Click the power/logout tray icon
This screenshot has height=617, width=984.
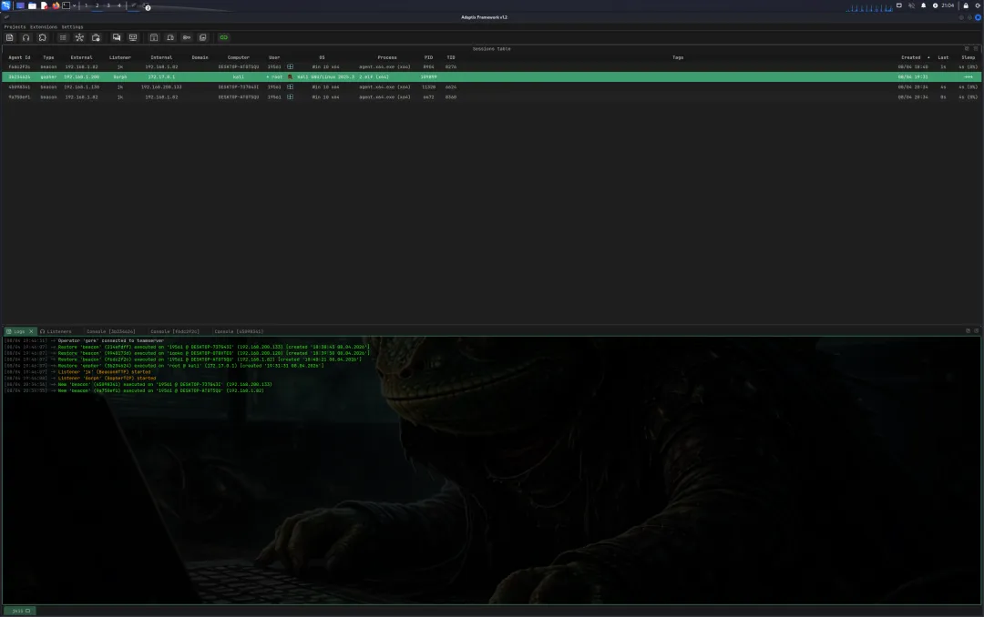point(979,5)
